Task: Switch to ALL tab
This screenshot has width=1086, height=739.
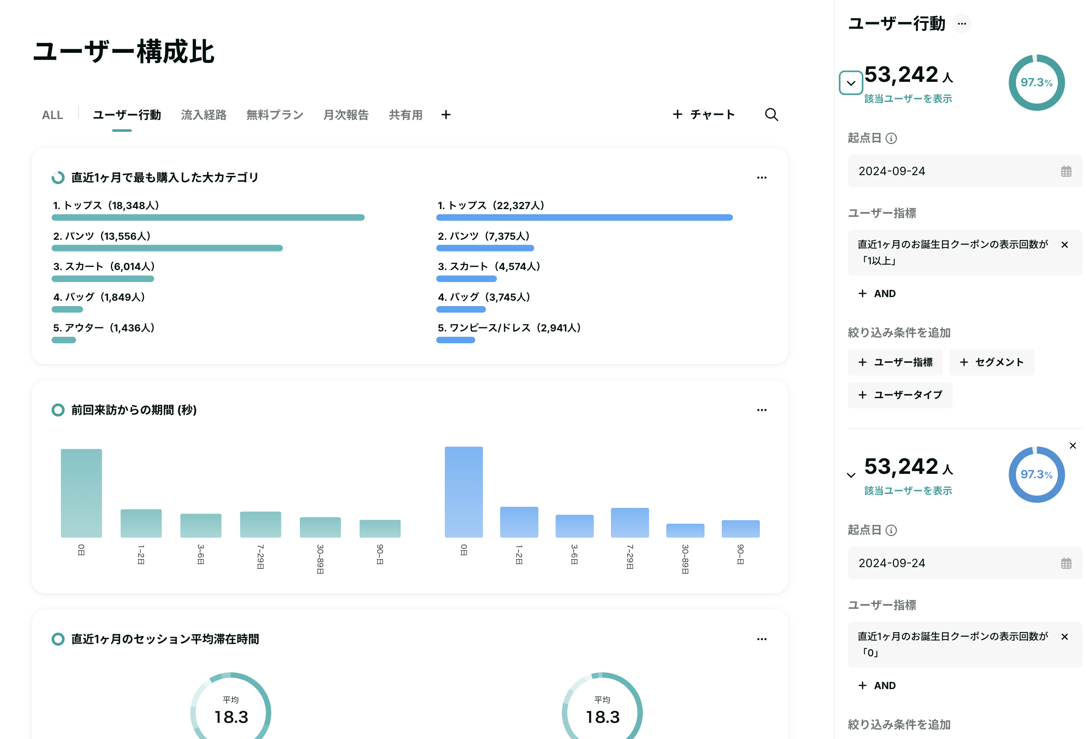Action: point(52,115)
